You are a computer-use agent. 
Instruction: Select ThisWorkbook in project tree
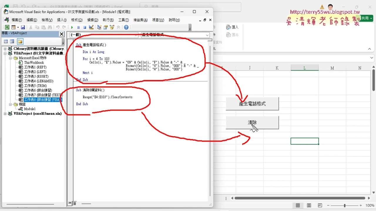coord(34,63)
